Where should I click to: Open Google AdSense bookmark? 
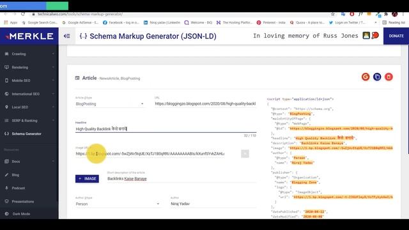coord(81,23)
